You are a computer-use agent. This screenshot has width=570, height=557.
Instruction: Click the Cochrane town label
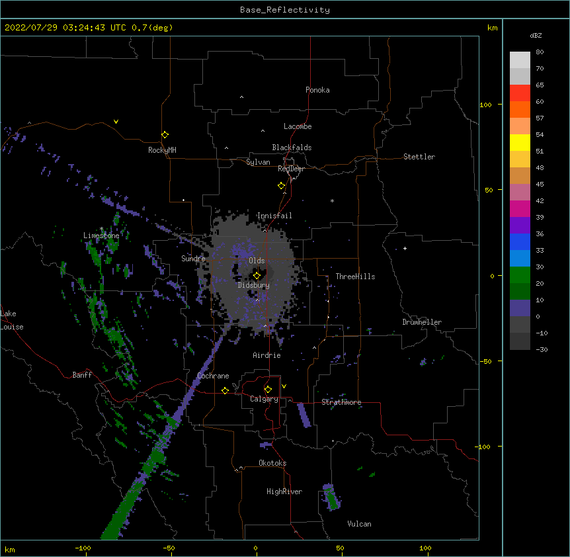[213, 376]
